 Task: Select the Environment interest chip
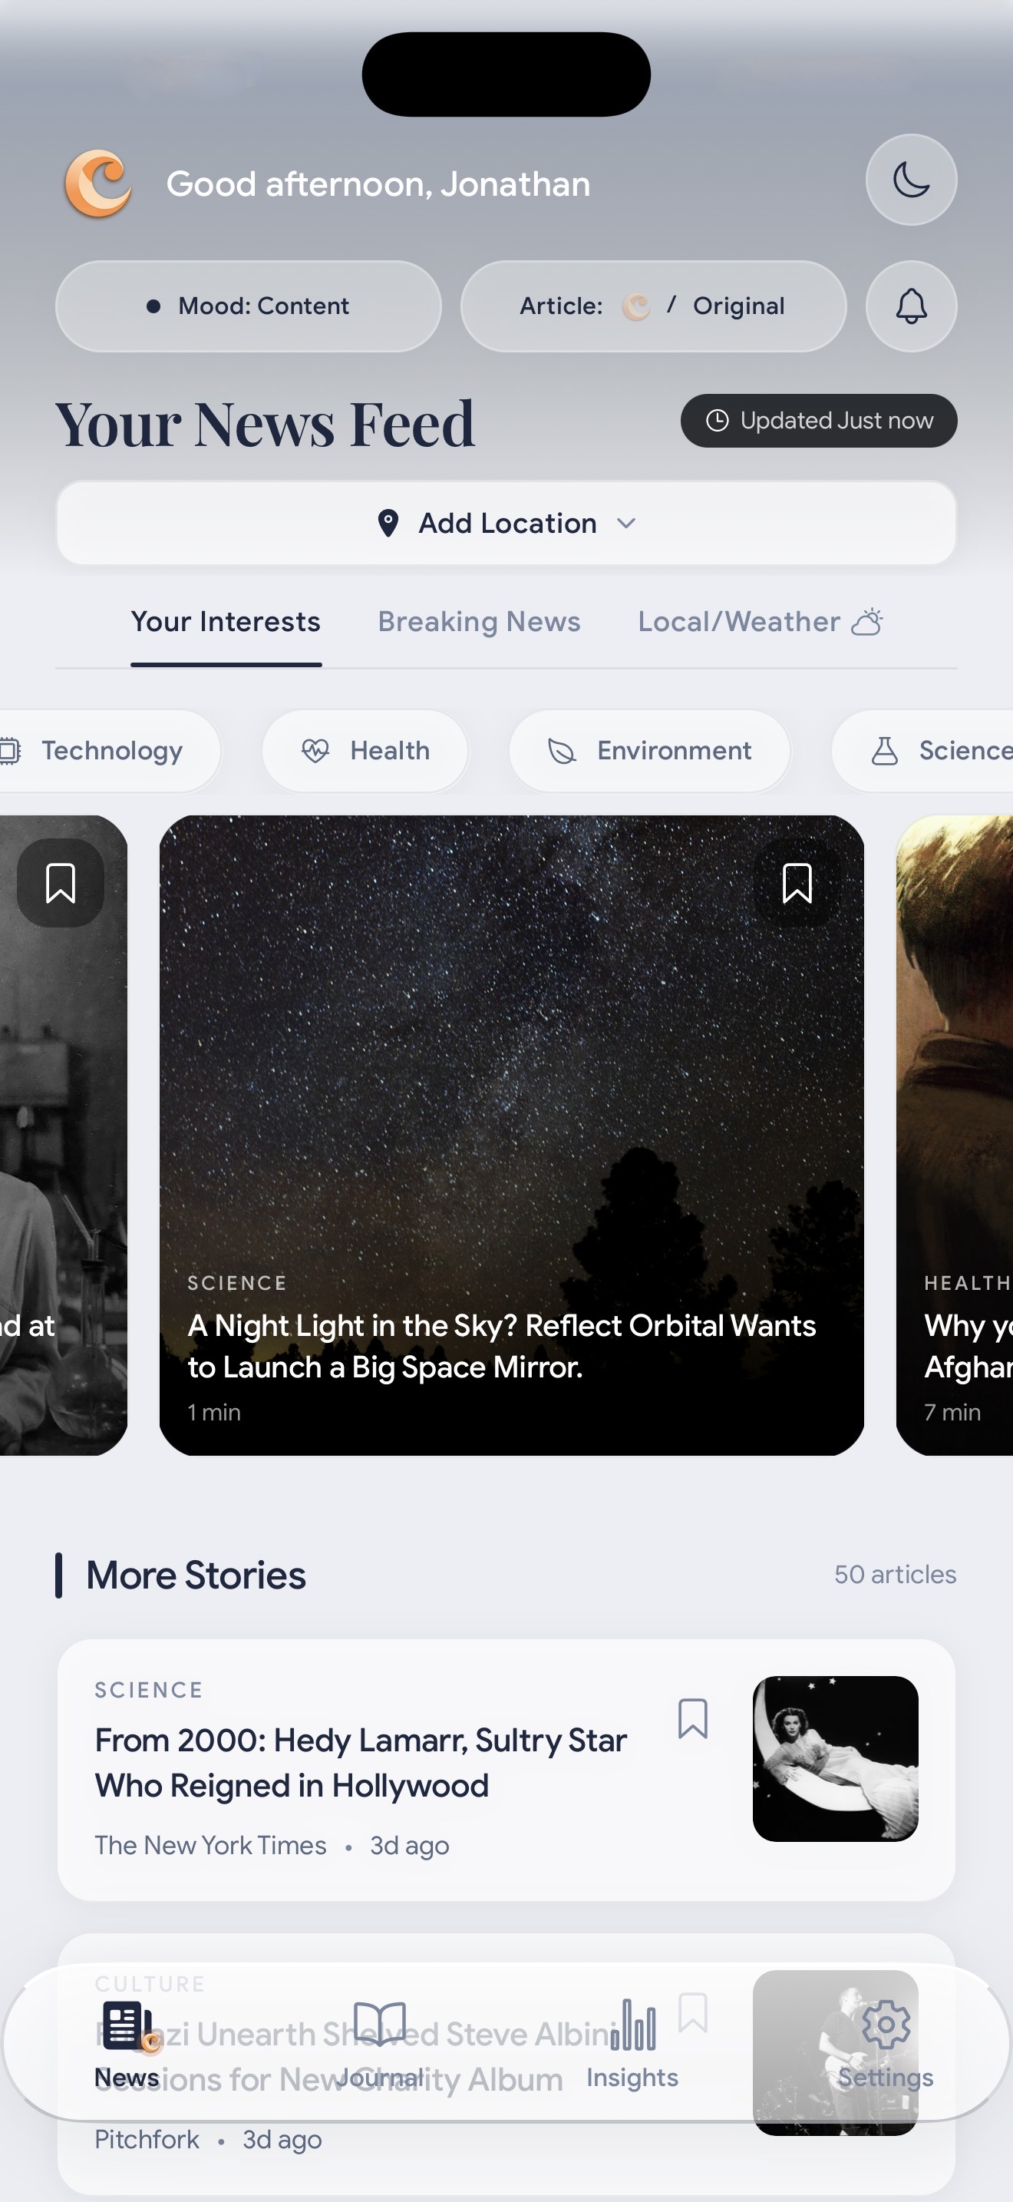pyautogui.click(x=649, y=751)
